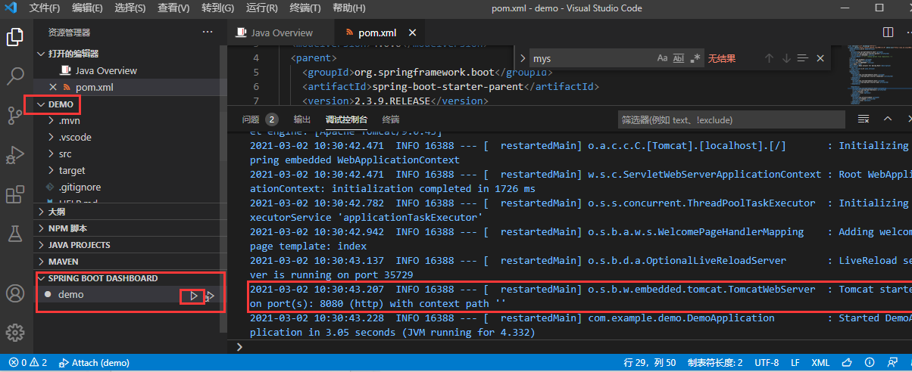This screenshot has height=372, width=912.
Task: Split the editor to the right
Action: click(x=889, y=33)
